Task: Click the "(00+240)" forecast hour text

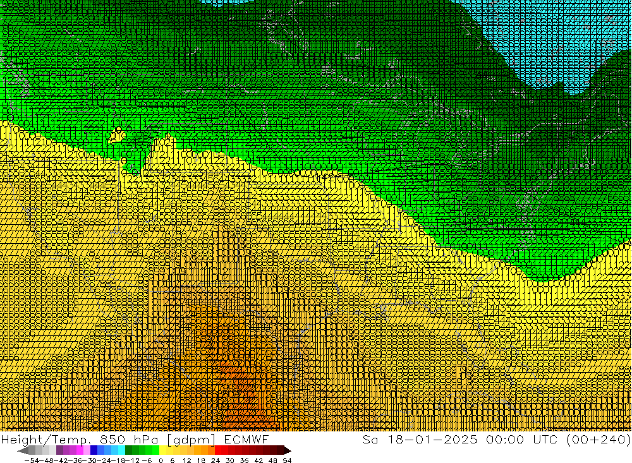Action: coord(599,440)
